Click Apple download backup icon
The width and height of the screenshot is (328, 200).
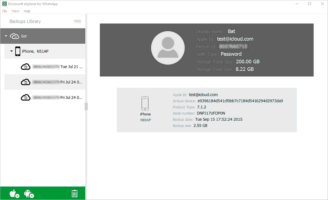point(14,194)
